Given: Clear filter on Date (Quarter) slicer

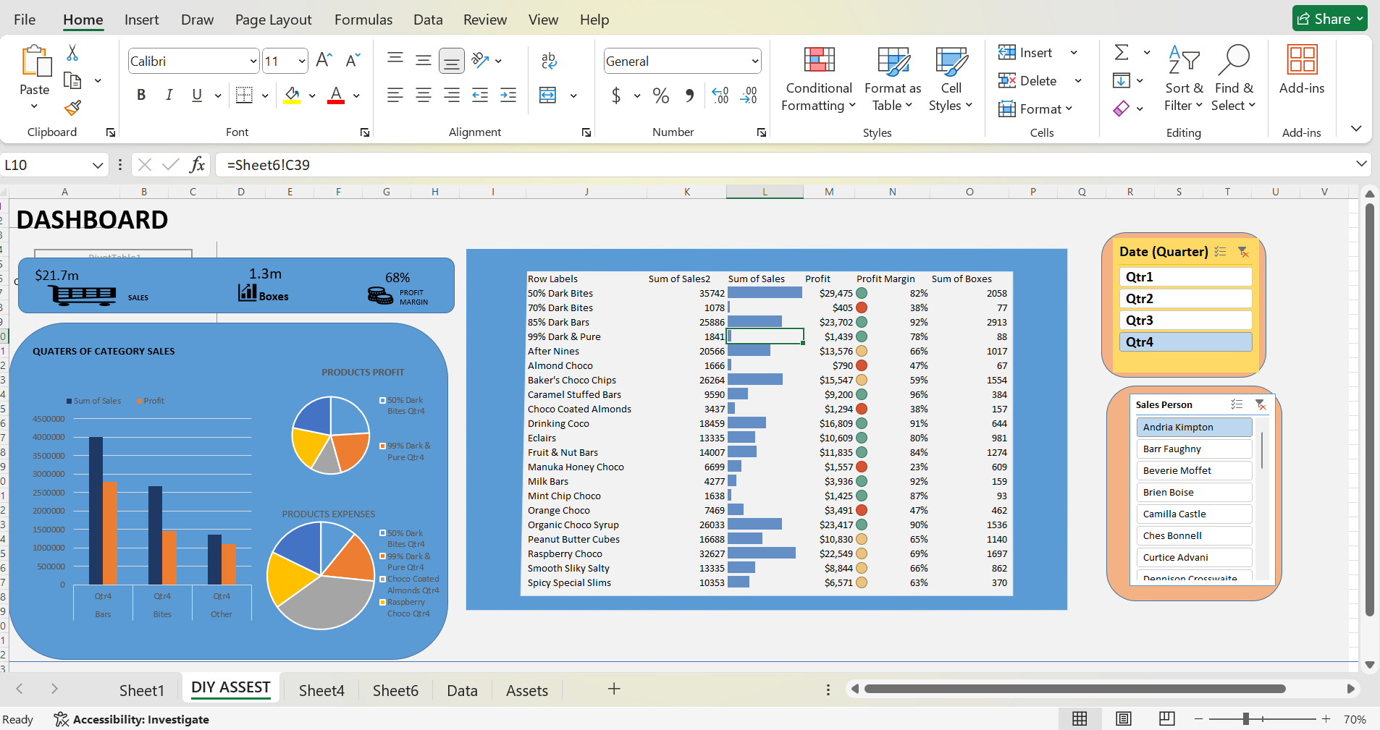Looking at the screenshot, I should 1243,252.
